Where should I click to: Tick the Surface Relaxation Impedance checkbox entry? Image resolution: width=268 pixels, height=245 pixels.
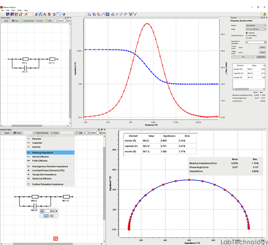29,184
